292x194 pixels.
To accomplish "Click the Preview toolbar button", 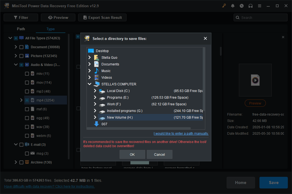I will tap(58, 17).
